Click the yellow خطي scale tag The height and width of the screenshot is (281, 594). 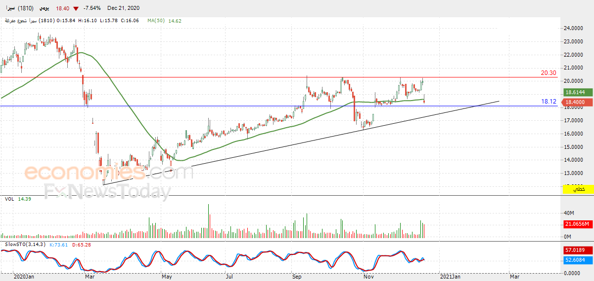[x=578, y=189]
